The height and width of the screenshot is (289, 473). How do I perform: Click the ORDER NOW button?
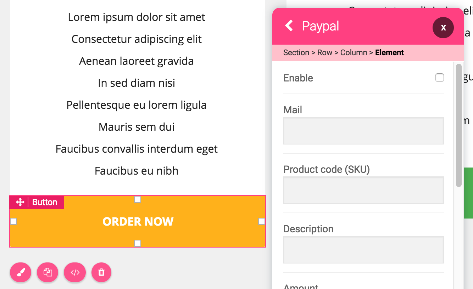[x=138, y=222]
